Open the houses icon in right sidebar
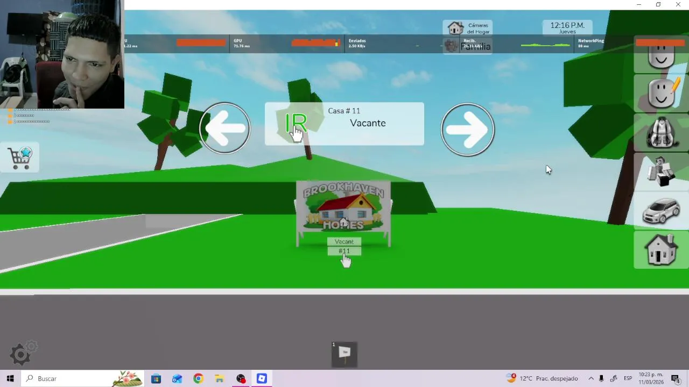Image resolution: width=689 pixels, height=387 pixels. (x=662, y=250)
